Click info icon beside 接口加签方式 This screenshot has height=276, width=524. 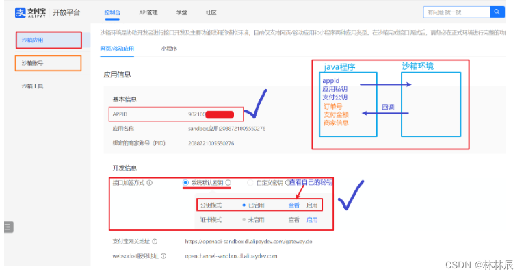(x=150, y=183)
